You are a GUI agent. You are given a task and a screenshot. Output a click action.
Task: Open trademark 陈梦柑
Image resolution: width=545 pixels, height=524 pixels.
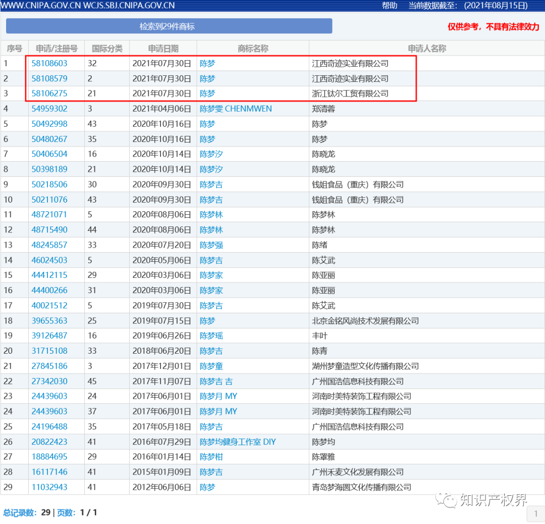(211, 457)
